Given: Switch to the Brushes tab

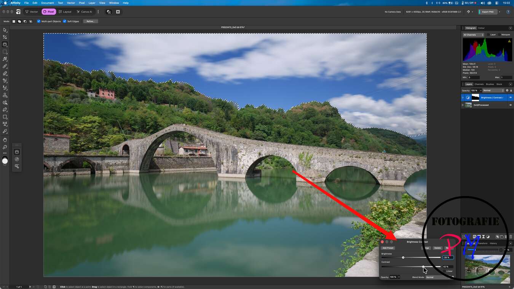Looking at the screenshot, I should 490,84.
